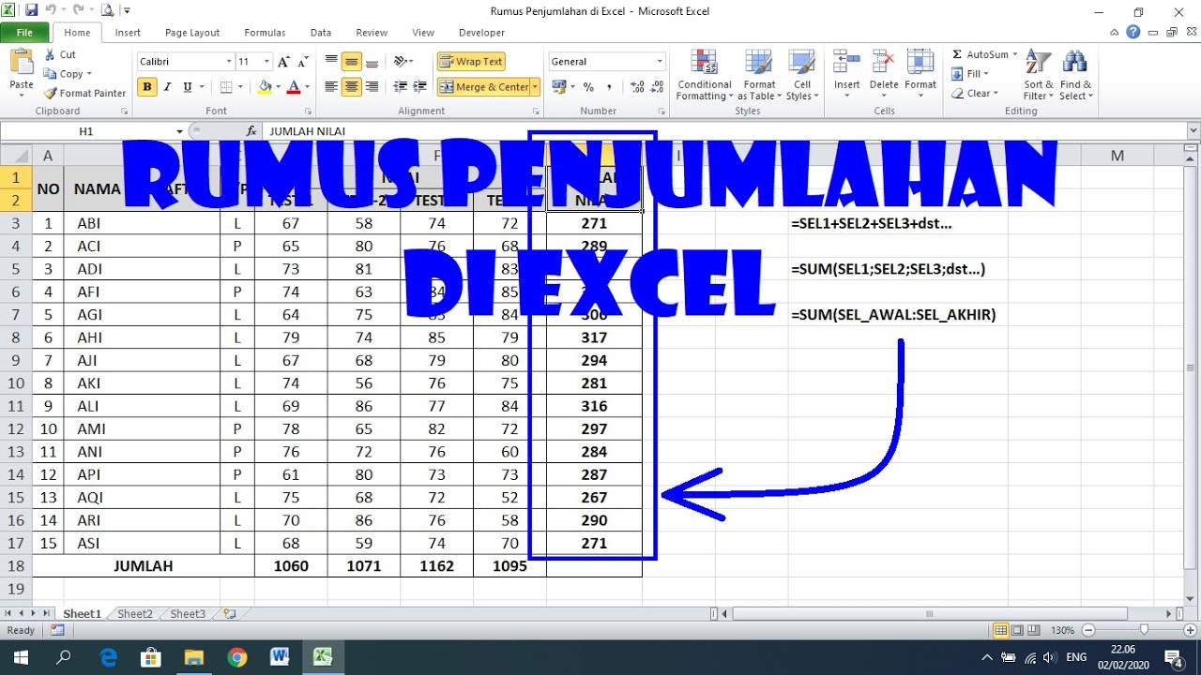Toggle Center horizontal alignment button
This screenshot has width=1201, height=675.
[x=352, y=87]
